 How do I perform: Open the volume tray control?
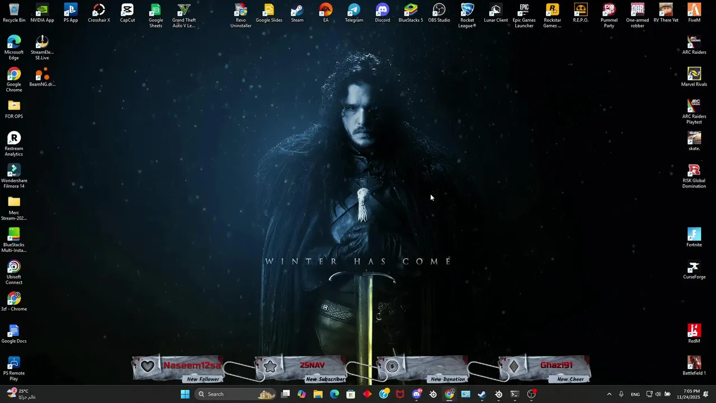coord(658,394)
